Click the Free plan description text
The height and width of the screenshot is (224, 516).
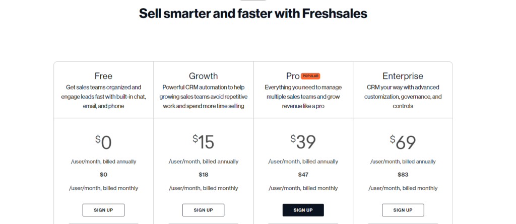pos(103,97)
